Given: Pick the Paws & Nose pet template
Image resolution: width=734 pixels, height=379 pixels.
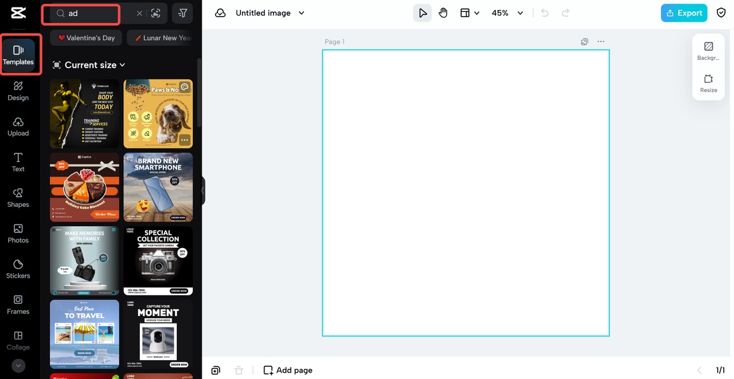Looking at the screenshot, I should [158, 114].
